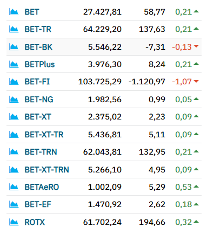207x233 pixels.
Task: Open the chart icon for BET-XT-TR
Action: click(x=14, y=135)
